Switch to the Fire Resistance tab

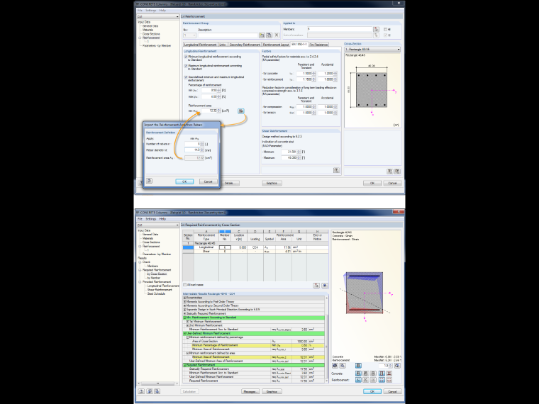(318, 45)
